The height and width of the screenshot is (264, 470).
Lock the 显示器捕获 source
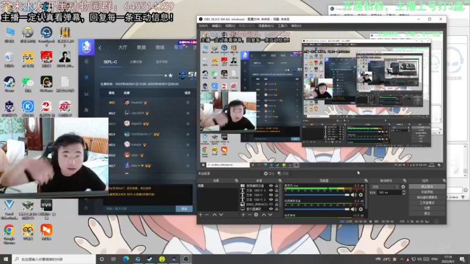point(276,209)
